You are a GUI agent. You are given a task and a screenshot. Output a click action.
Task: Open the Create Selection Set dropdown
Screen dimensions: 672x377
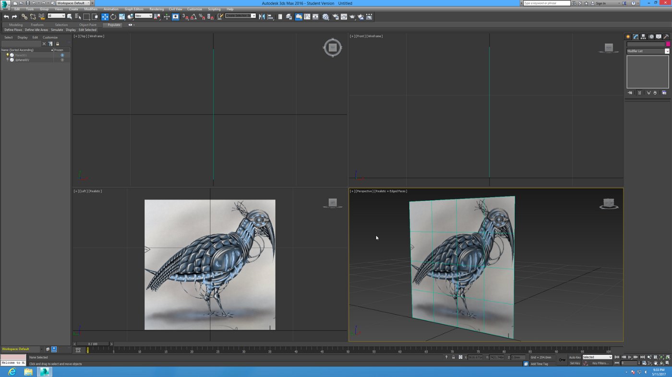point(240,16)
